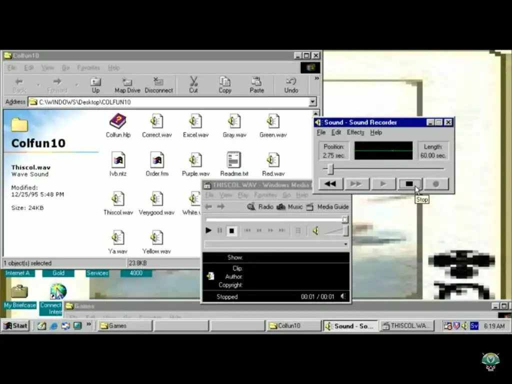Click the Media Player seek bar
512x384 pixels.
[276, 219]
